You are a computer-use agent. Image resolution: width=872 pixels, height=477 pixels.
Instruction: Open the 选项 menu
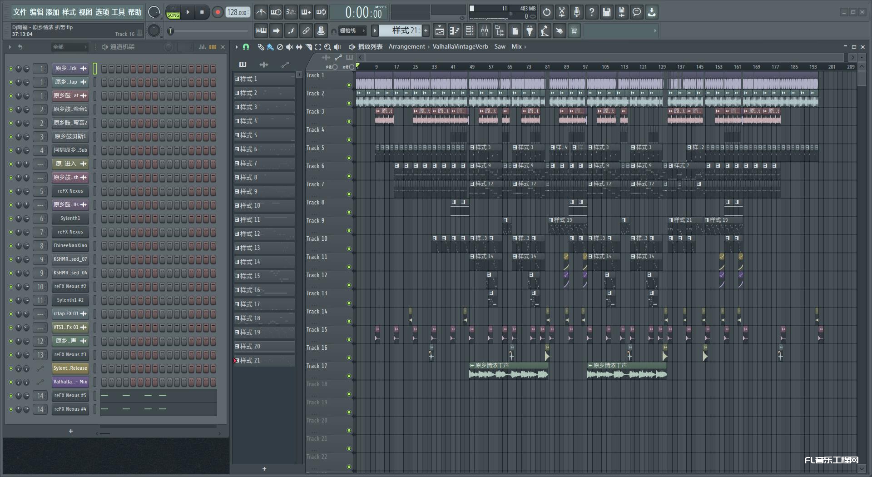(102, 12)
